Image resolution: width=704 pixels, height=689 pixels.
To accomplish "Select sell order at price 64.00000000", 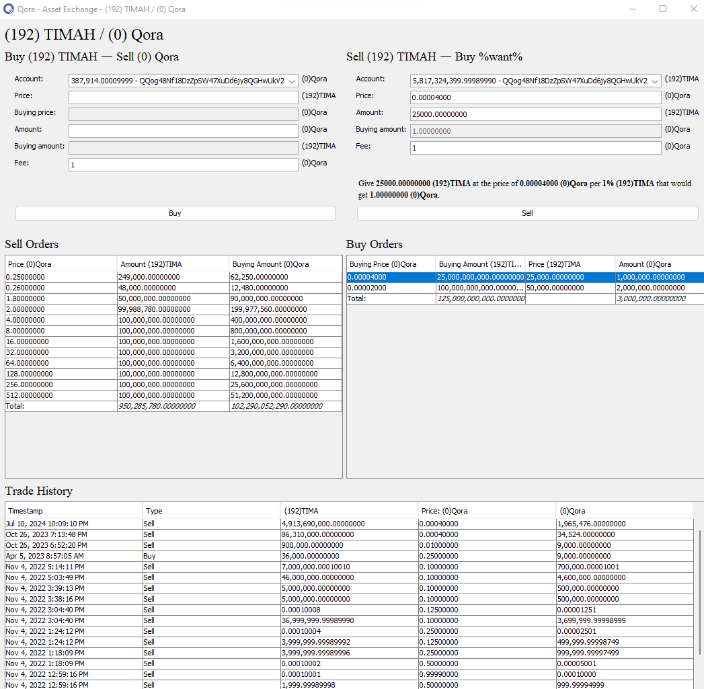I will click(x=173, y=364).
